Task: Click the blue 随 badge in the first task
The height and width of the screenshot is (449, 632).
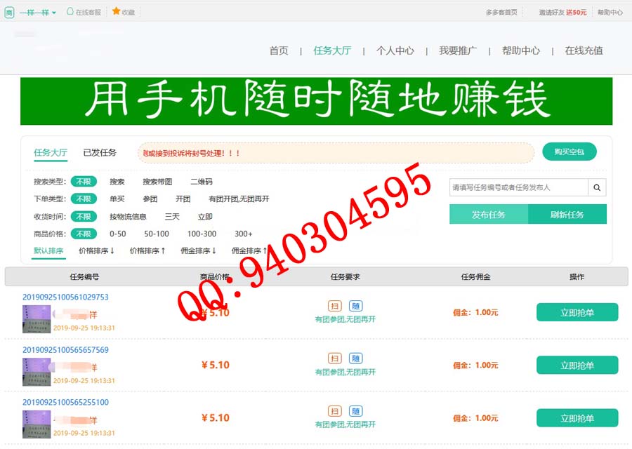Action: 356,306
